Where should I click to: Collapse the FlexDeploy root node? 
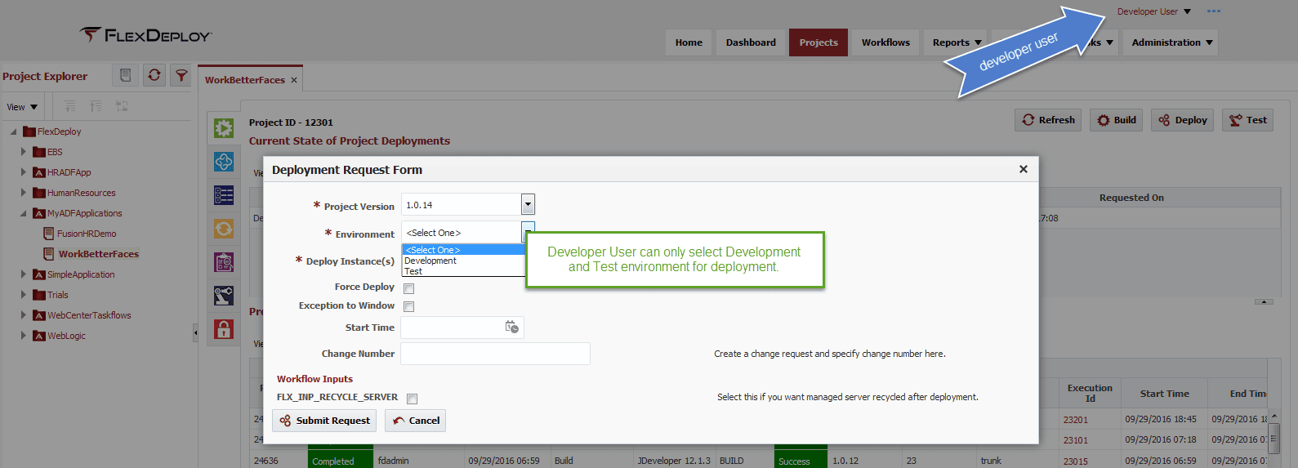coord(14,131)
